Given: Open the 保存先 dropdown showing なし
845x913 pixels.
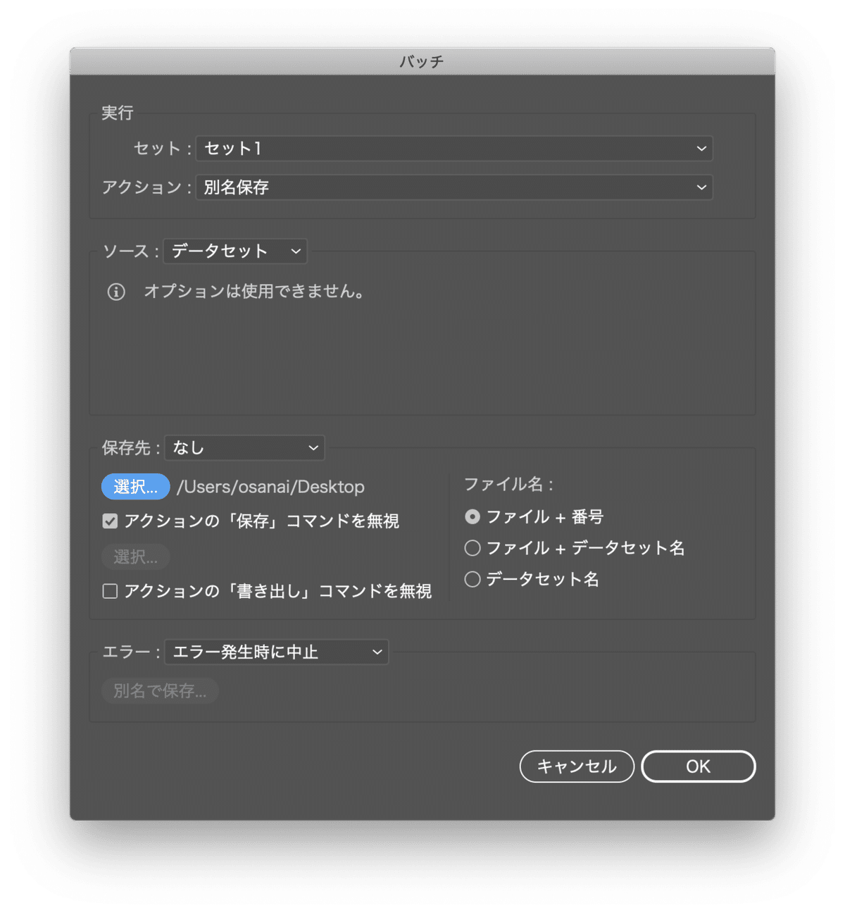Looking at the screenshot, I should (x=239, y=448).
